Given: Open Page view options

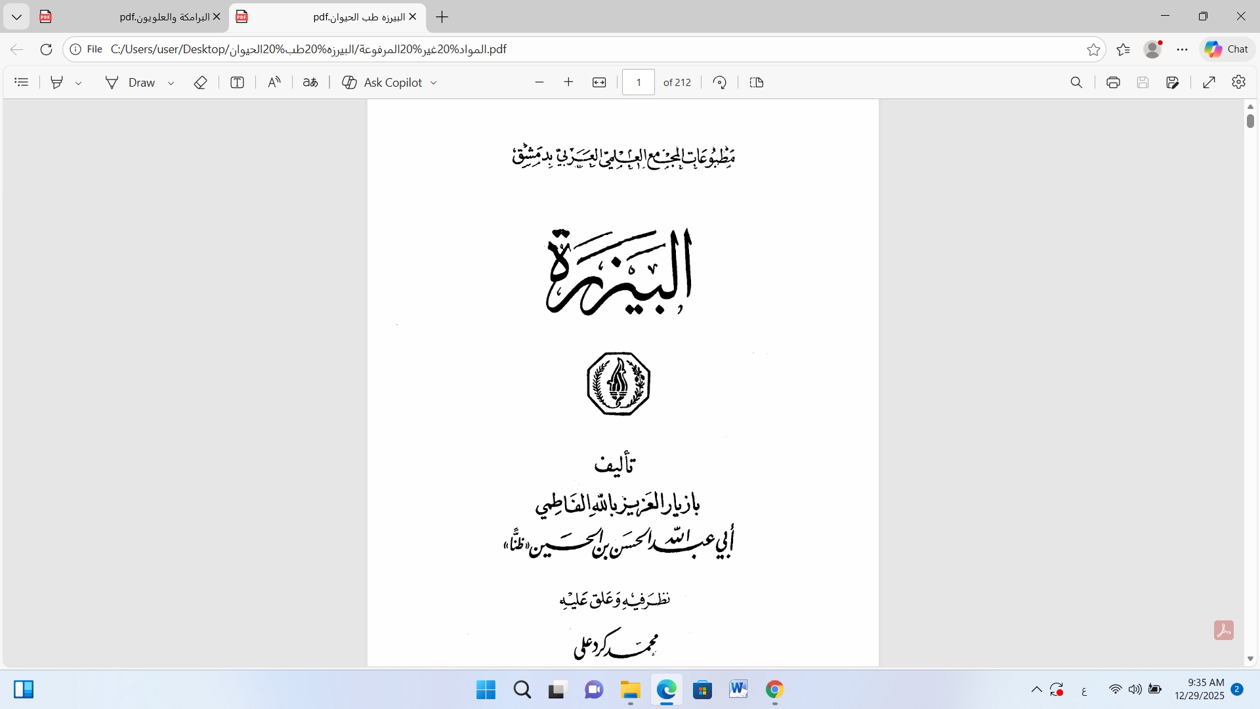Looking at the screenshot, I should click(757, 82).
